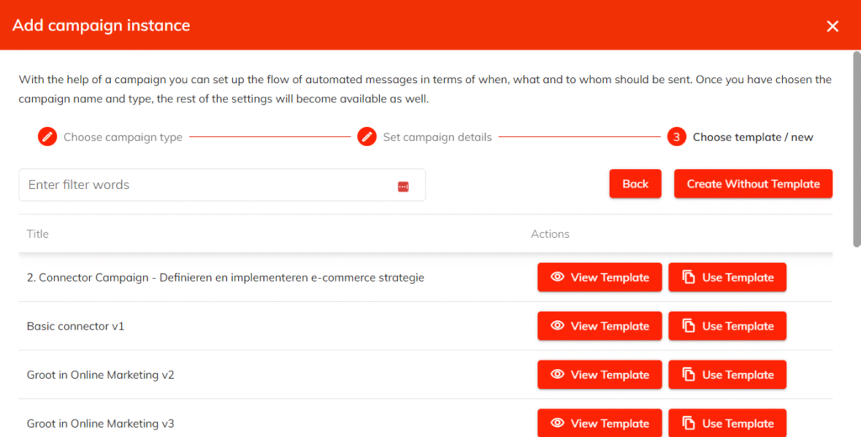
Task: Select the Set campaign details step label
Action: tap(437, 137)
